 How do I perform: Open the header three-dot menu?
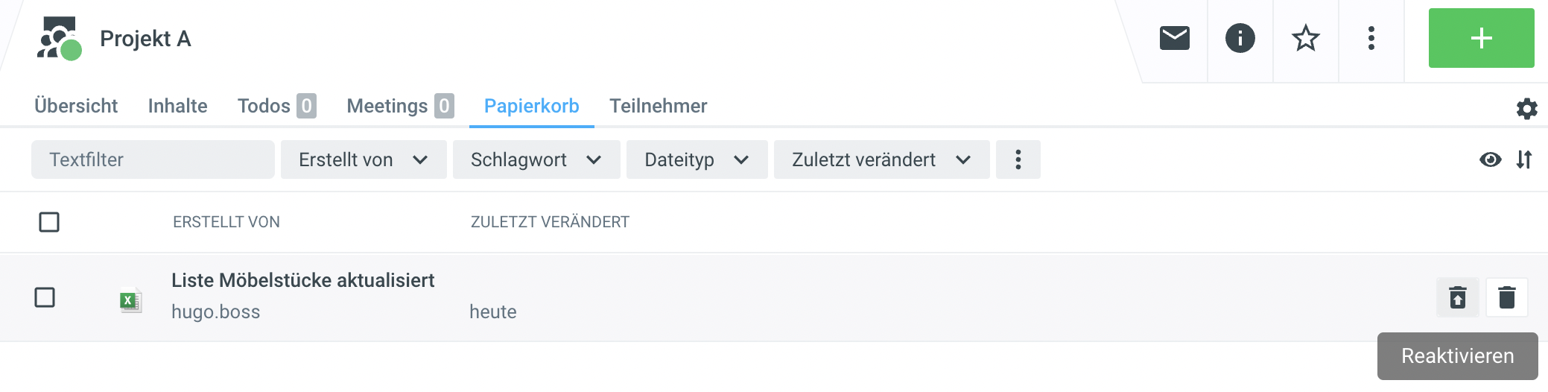coord(1371,38)
